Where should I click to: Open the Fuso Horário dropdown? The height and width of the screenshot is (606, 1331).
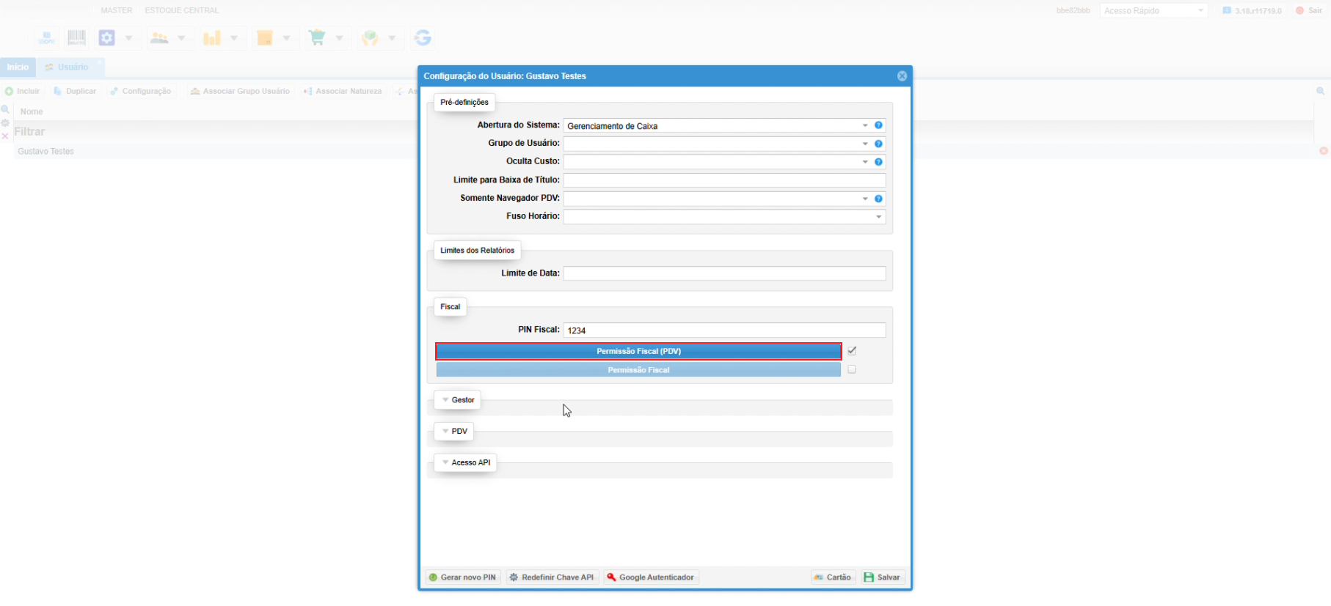pos(878,217)
